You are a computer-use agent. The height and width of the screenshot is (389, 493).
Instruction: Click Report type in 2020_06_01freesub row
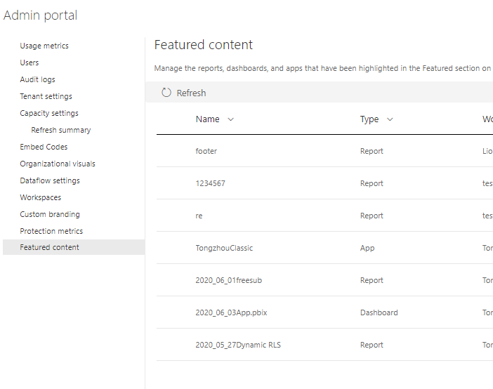coord(372,280)
